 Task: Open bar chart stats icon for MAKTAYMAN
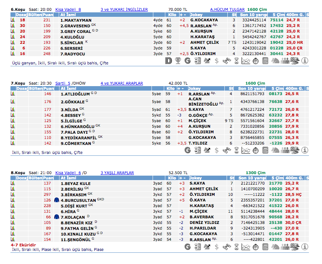point(13,20)
